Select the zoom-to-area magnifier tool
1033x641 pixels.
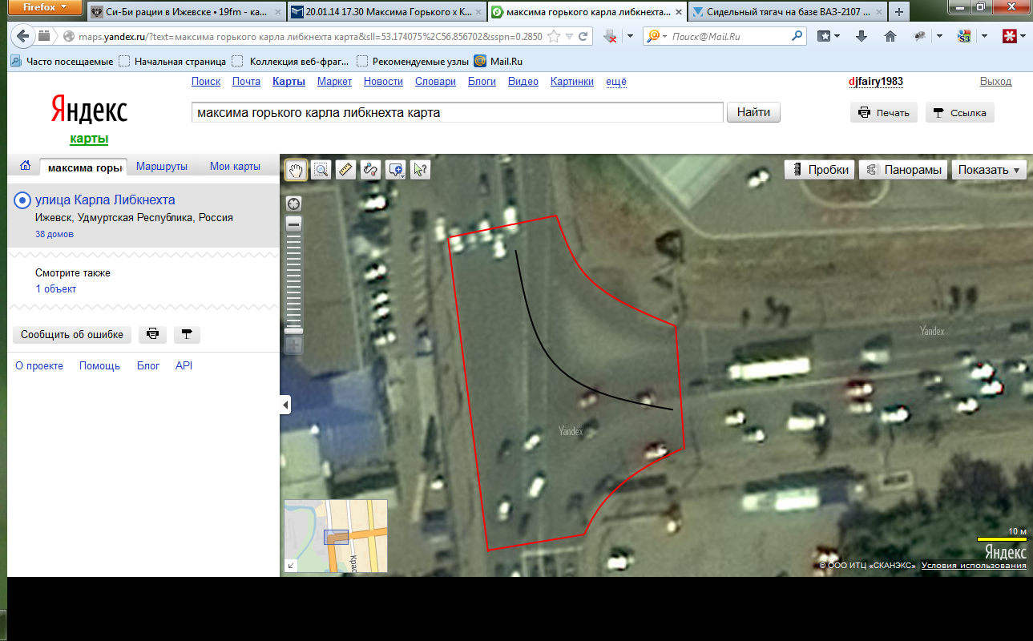pos(321,170)
